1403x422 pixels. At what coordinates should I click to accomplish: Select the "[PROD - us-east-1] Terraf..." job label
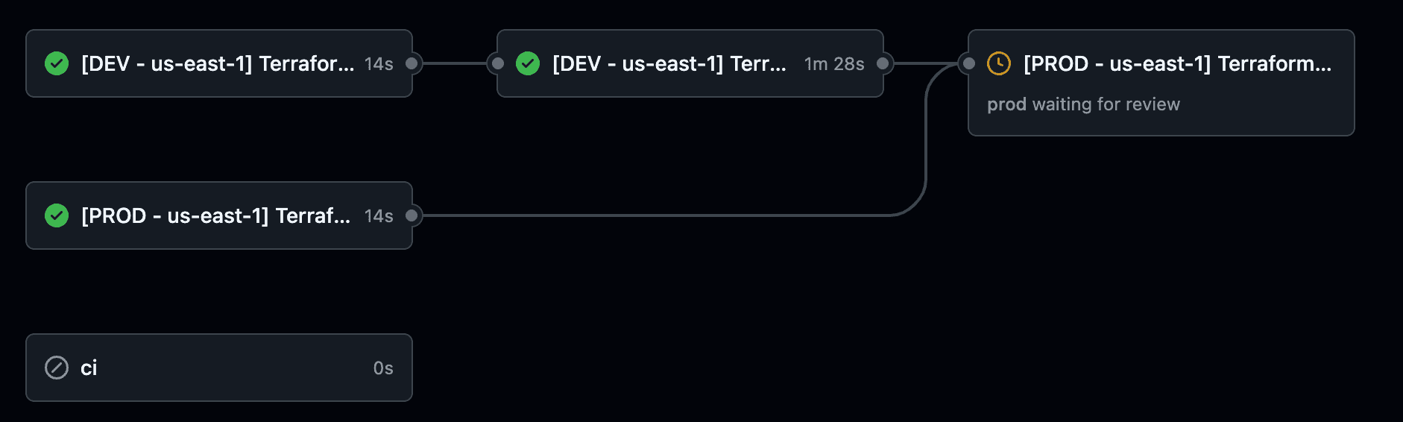point(215,216)
